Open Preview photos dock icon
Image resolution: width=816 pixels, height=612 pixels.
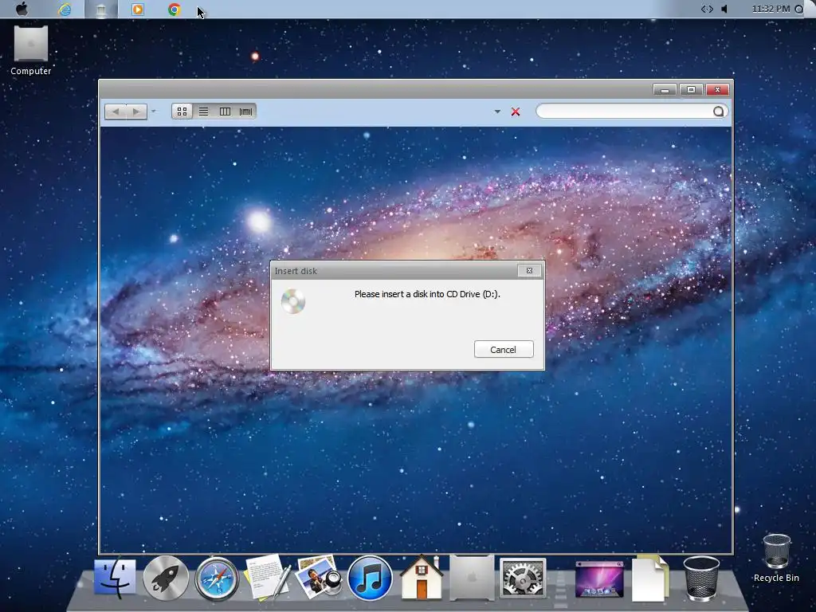point(319,577)
